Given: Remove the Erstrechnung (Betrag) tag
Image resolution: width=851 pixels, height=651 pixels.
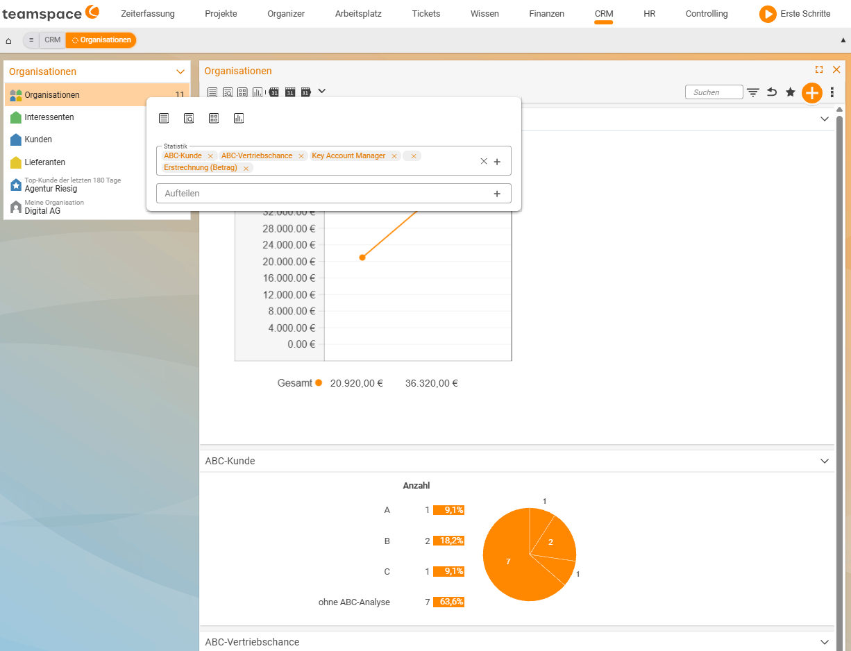Looking at the screenshot, I should [246, 168].
